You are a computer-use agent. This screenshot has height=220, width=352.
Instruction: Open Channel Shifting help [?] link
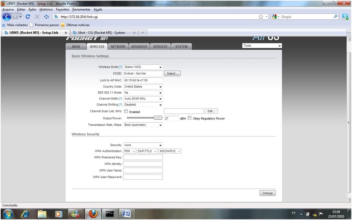tap(120, 105)
